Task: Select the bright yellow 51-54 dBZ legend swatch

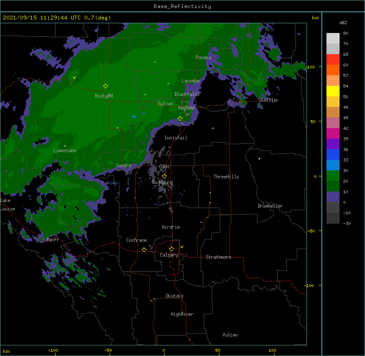Action: point(333,91)
